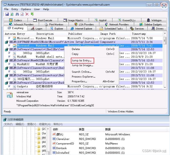This screenshot has width=170, height=155.
Task: Click the registry tree scroll-up arrow
Action: 48,129
